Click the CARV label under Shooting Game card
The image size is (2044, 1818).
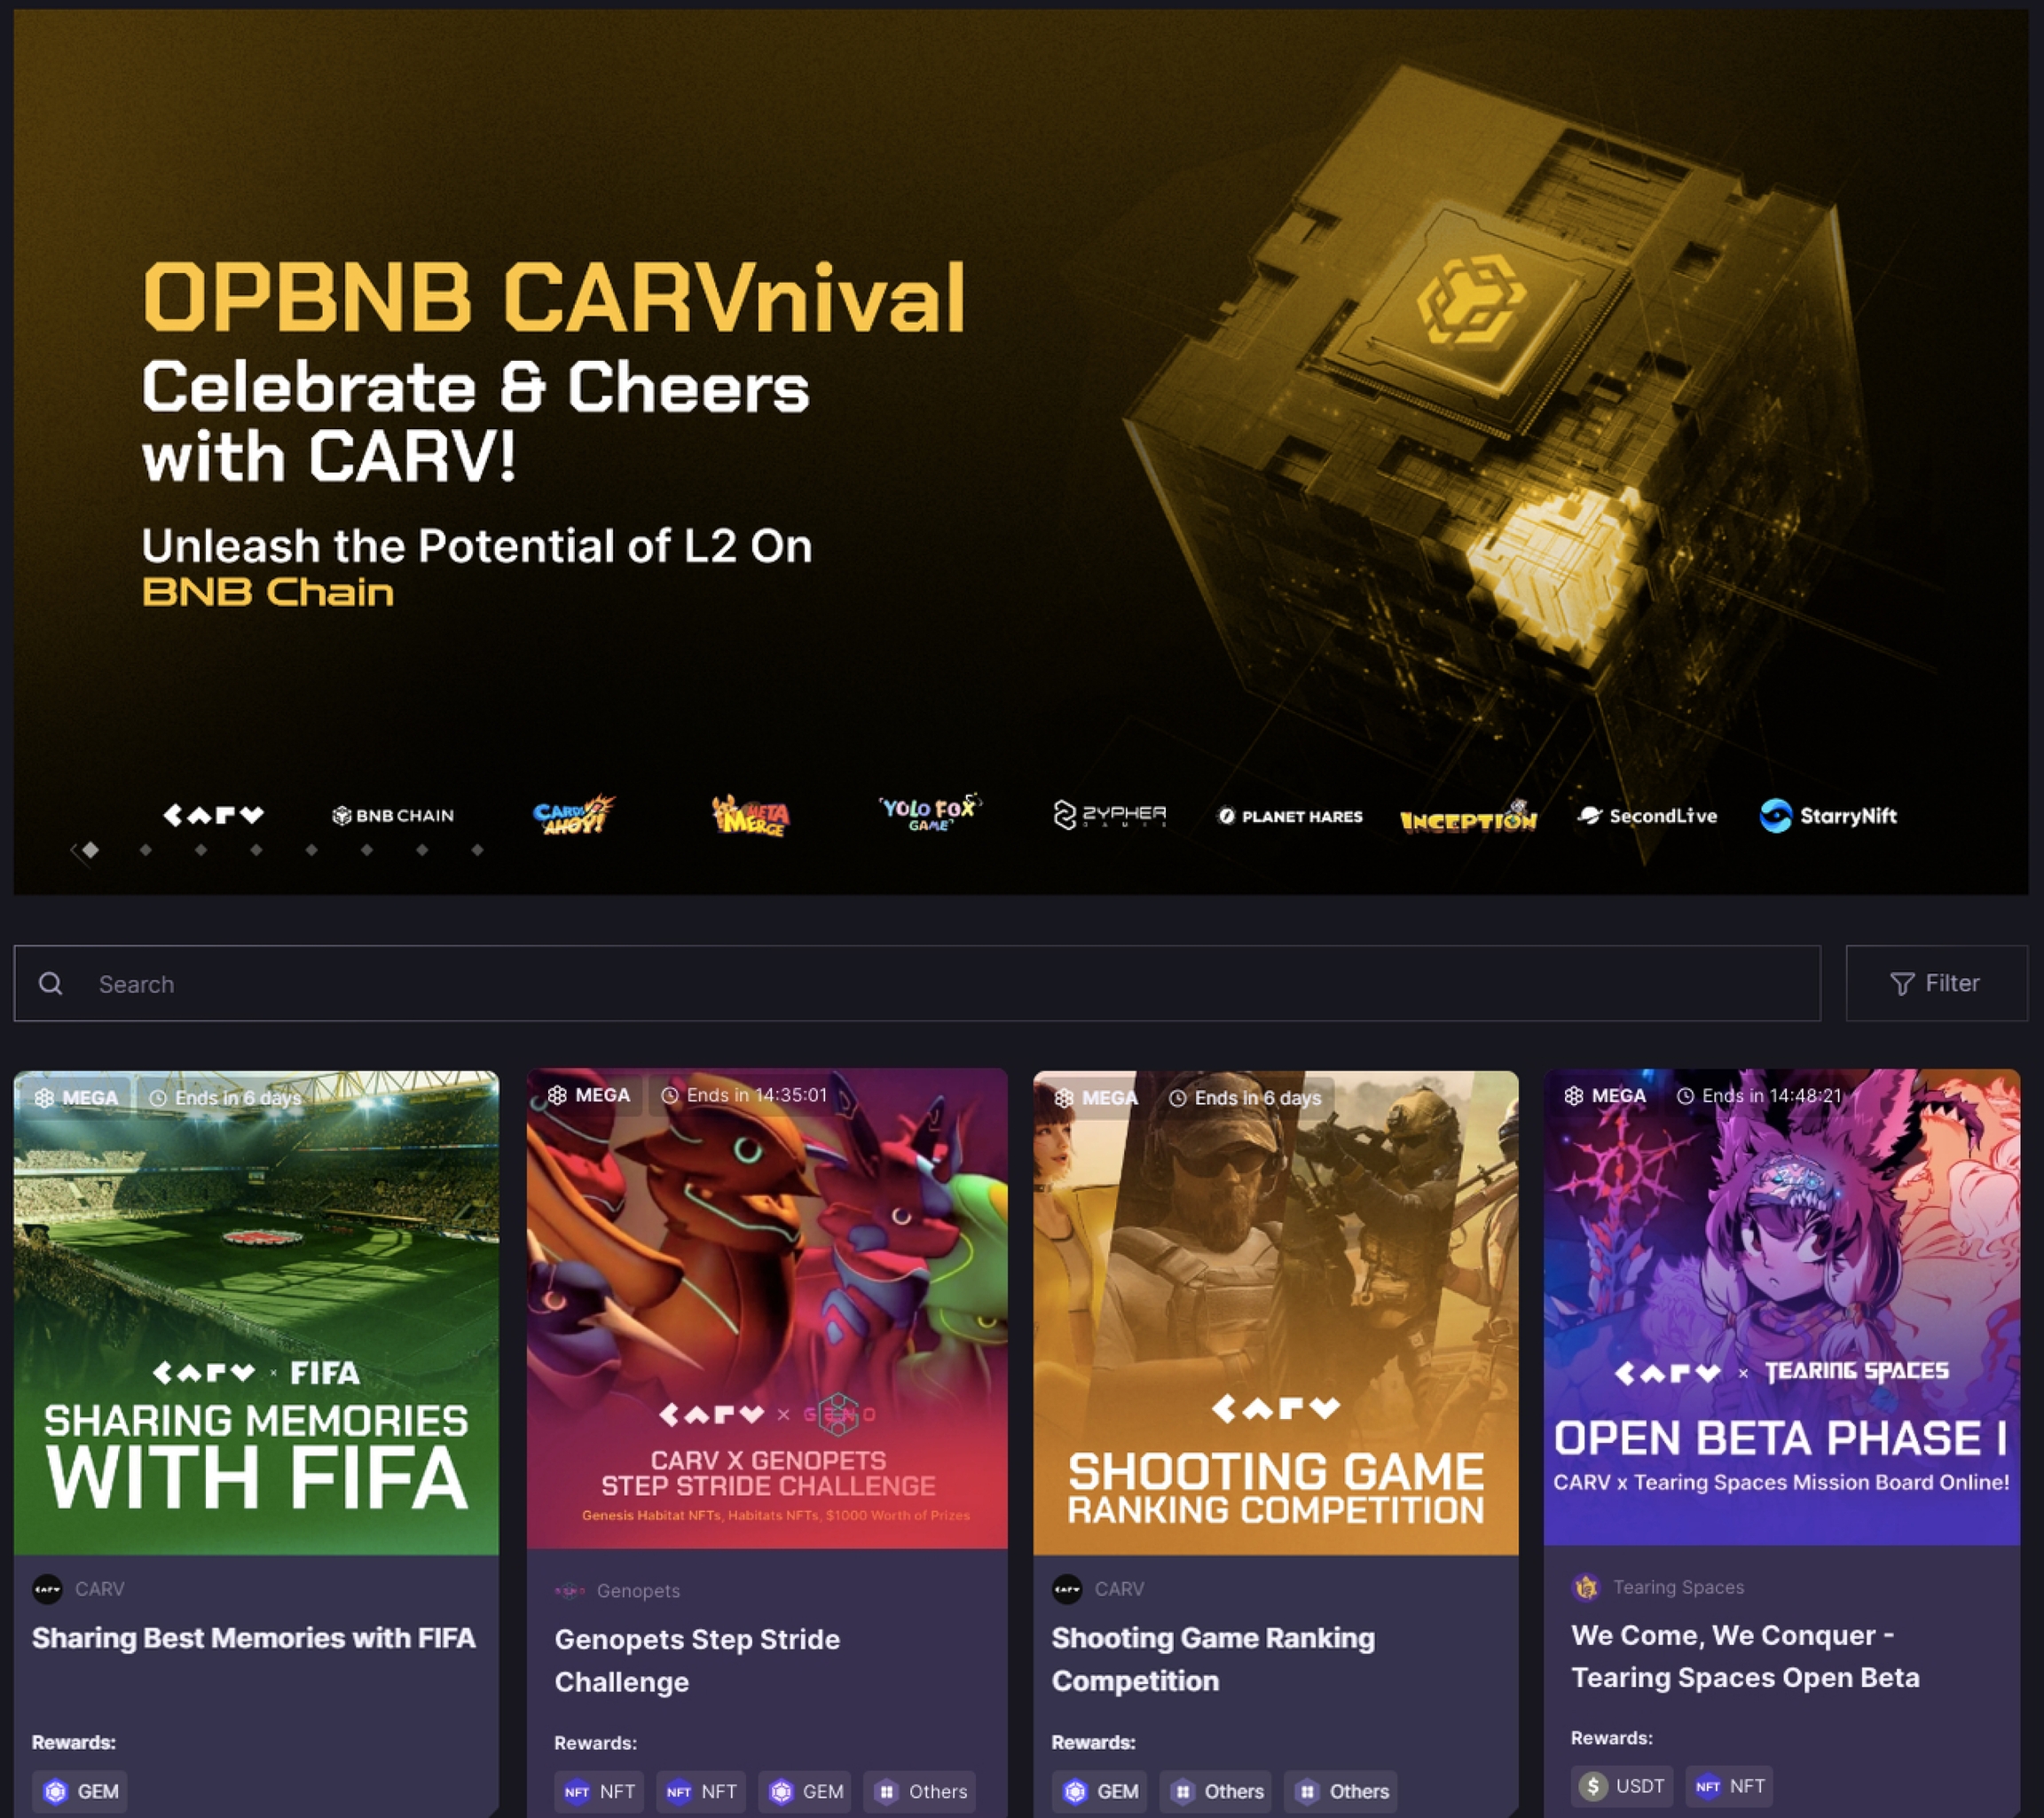pyautogui.click(x=1120, y=1589)
